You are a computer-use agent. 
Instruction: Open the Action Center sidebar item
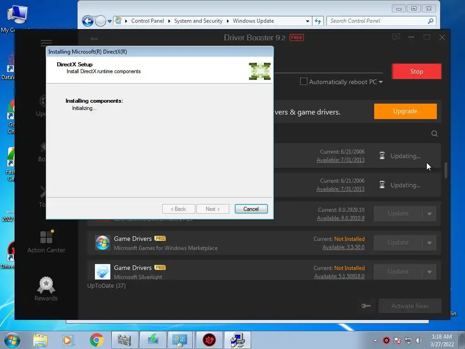(46, 242)
